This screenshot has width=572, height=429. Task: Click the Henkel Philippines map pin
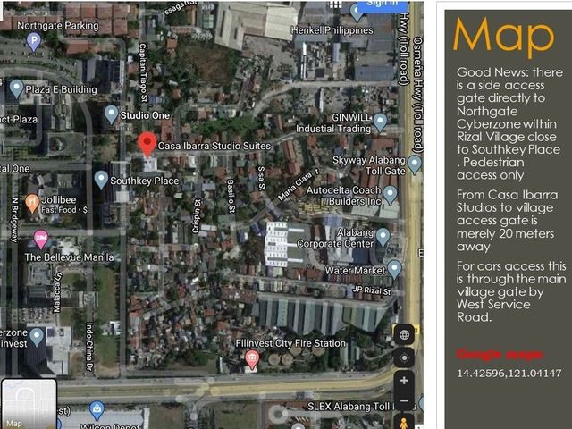(357, 13)
